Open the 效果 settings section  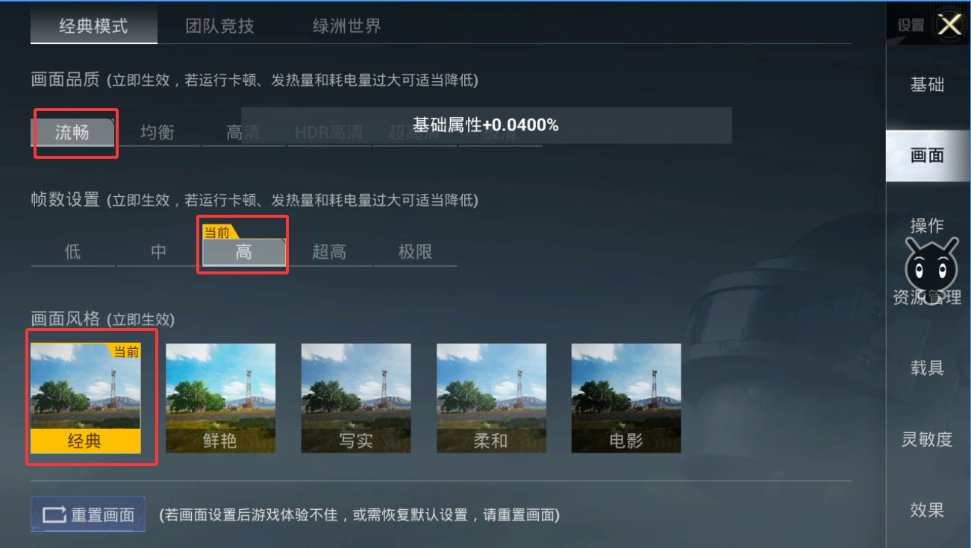(x=928, y=511)
